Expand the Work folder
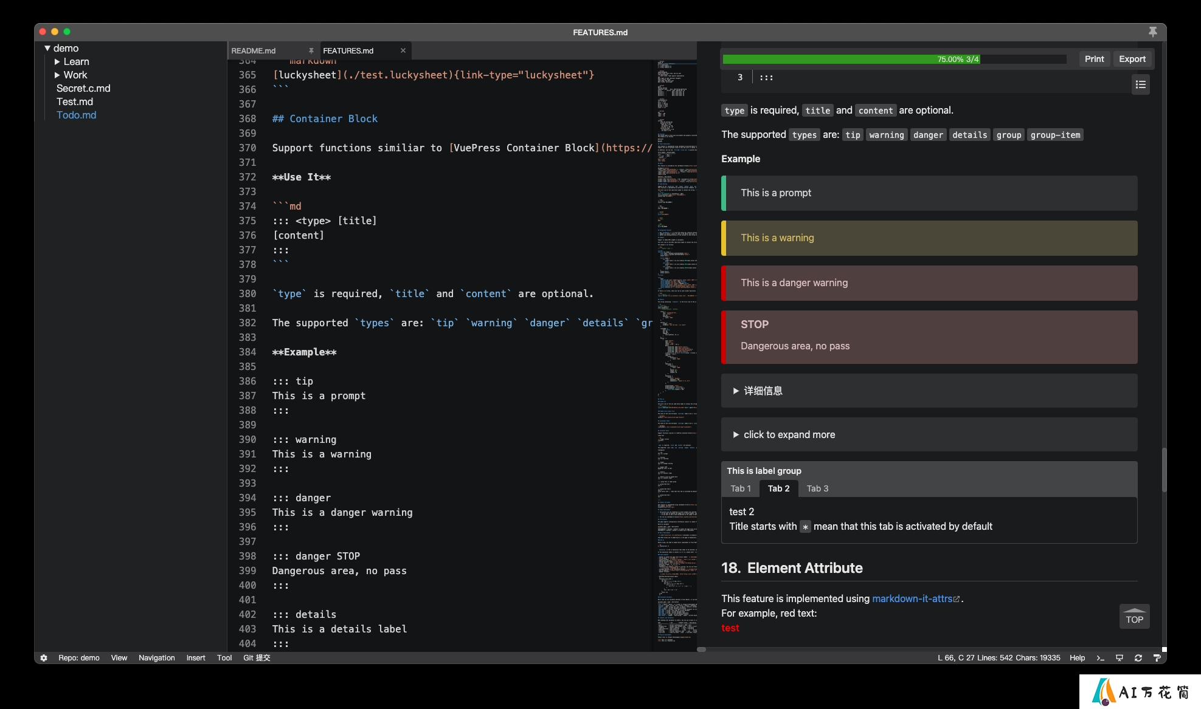The width and height of the screenshot is (1201, 709). [57, 75]
